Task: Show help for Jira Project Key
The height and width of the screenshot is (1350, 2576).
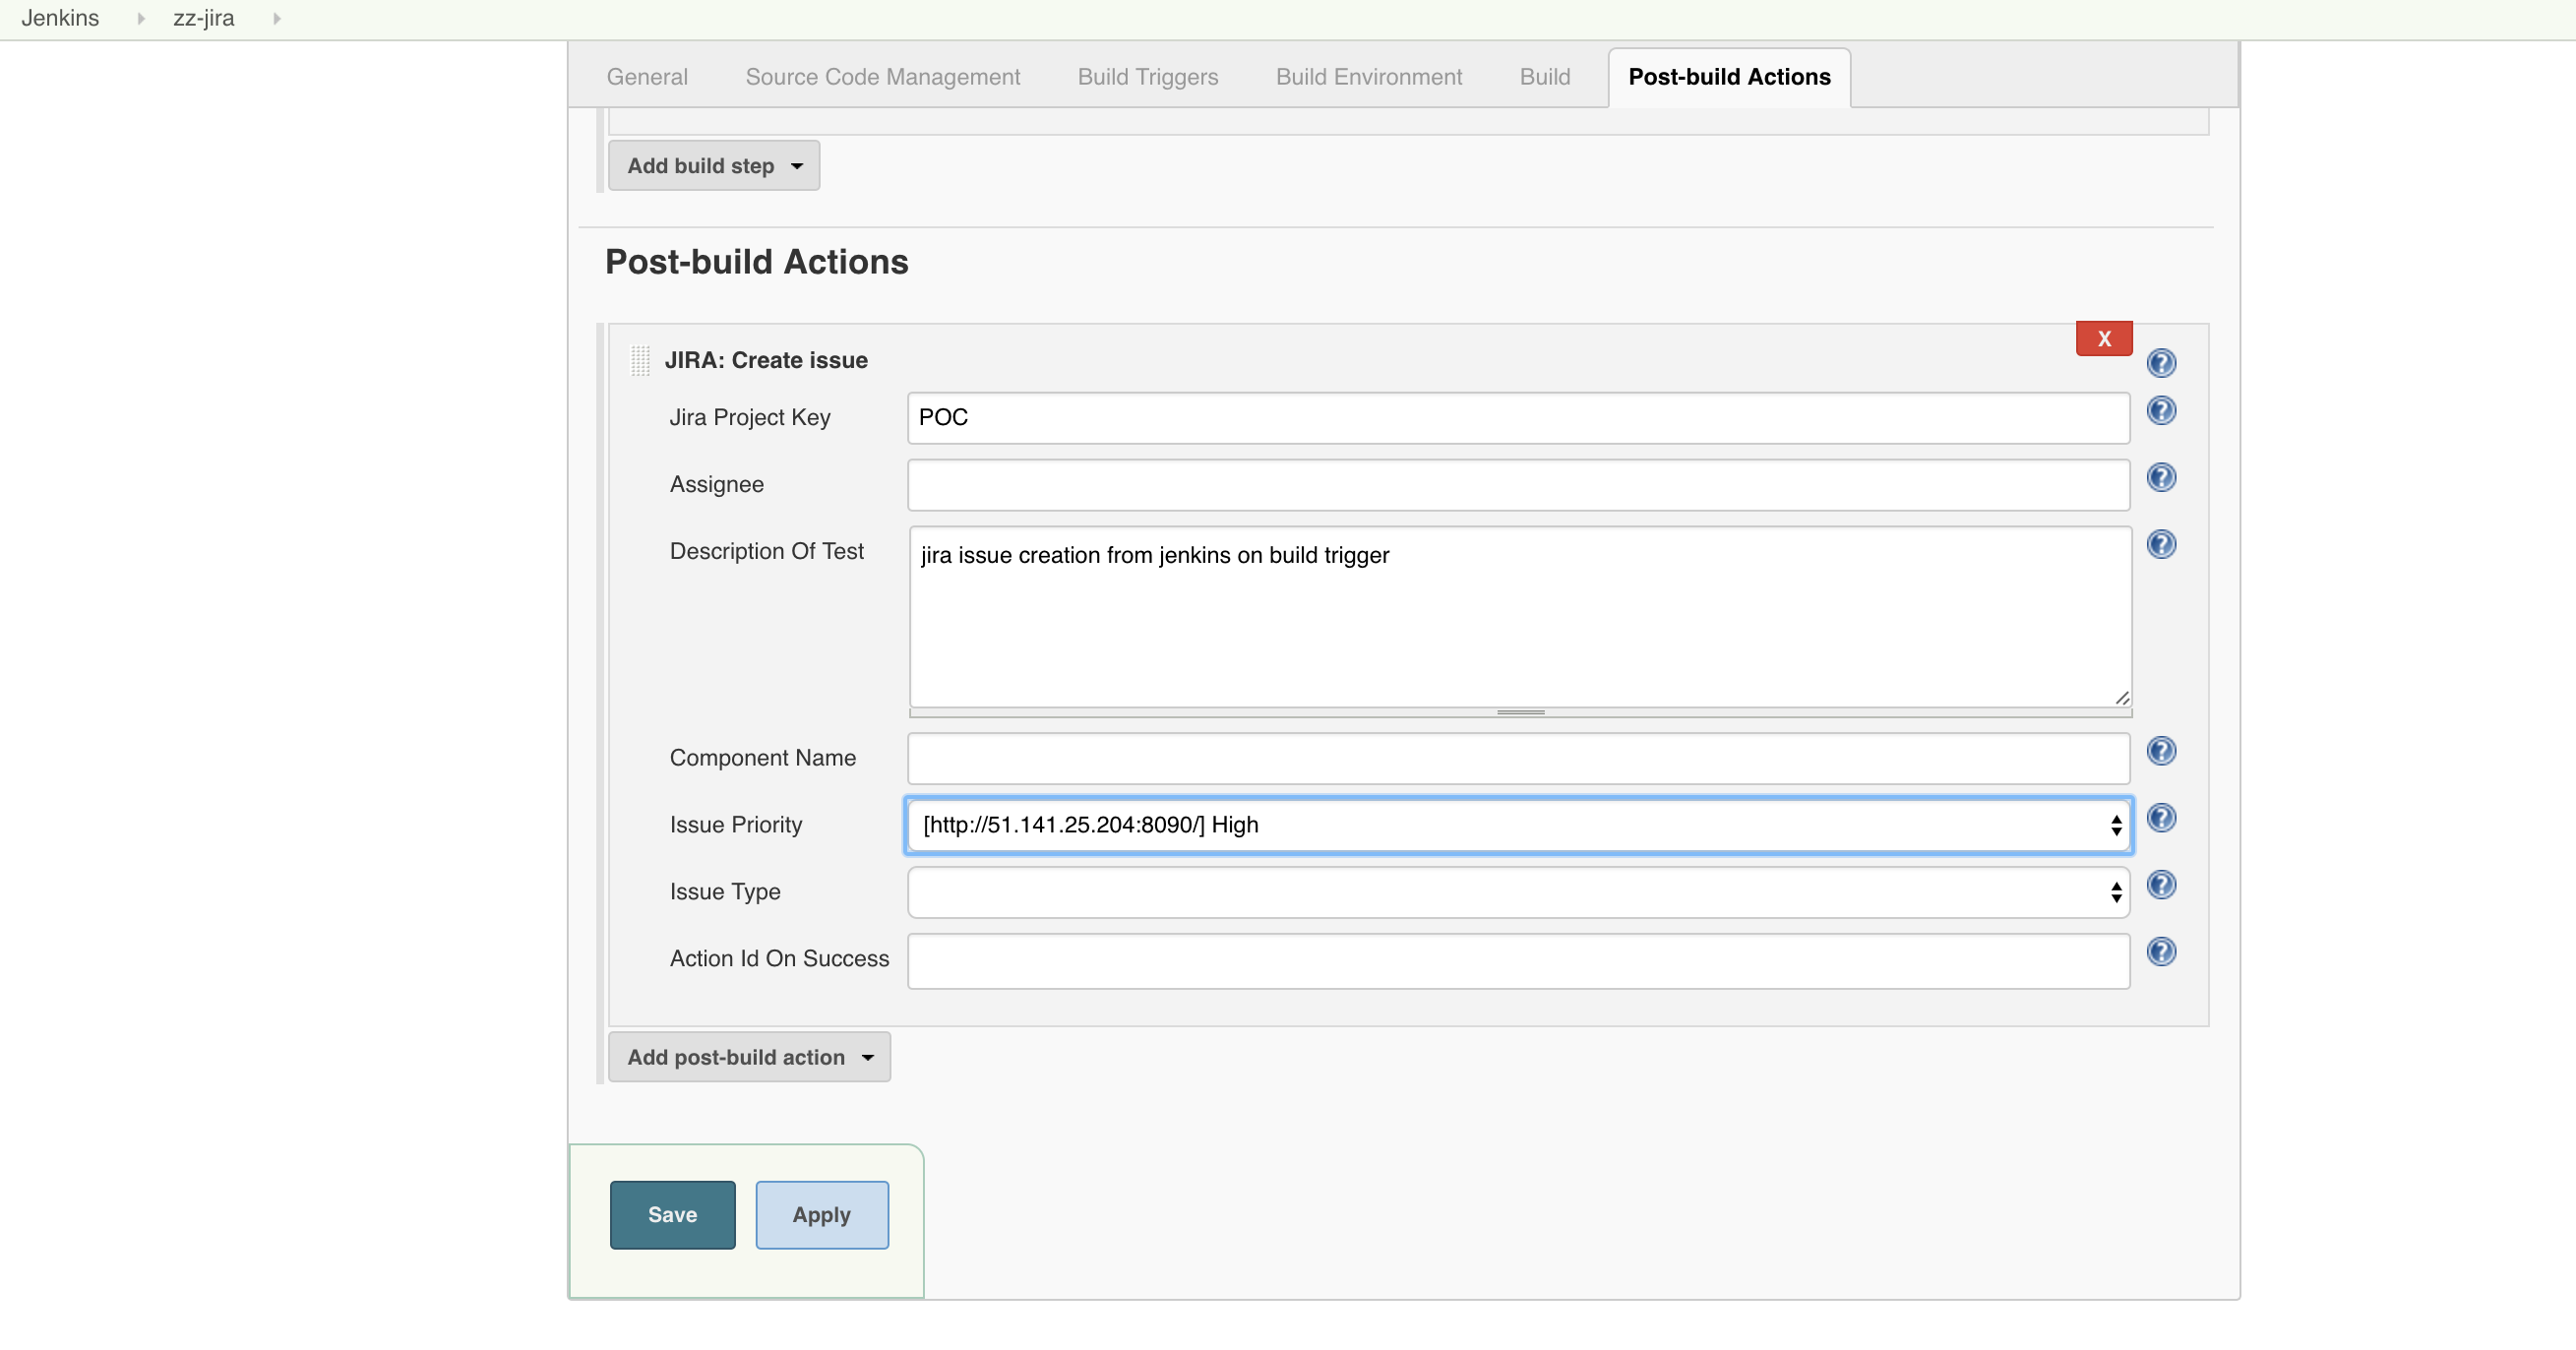Action: point(2161,411)
